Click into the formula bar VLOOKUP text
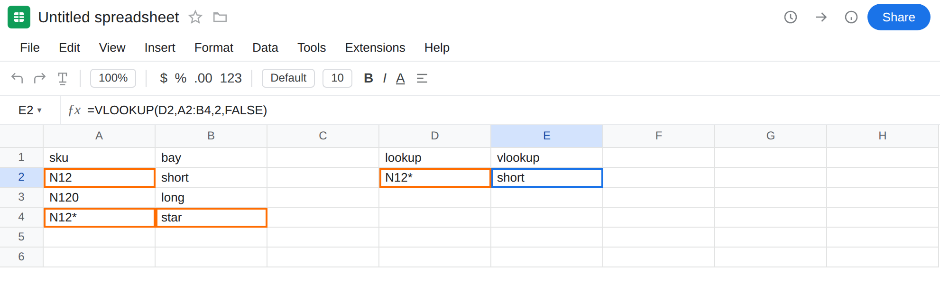Image resolution: width=940 pixels, height=294 pixels. pyautogui.click(x=177, y=110)
